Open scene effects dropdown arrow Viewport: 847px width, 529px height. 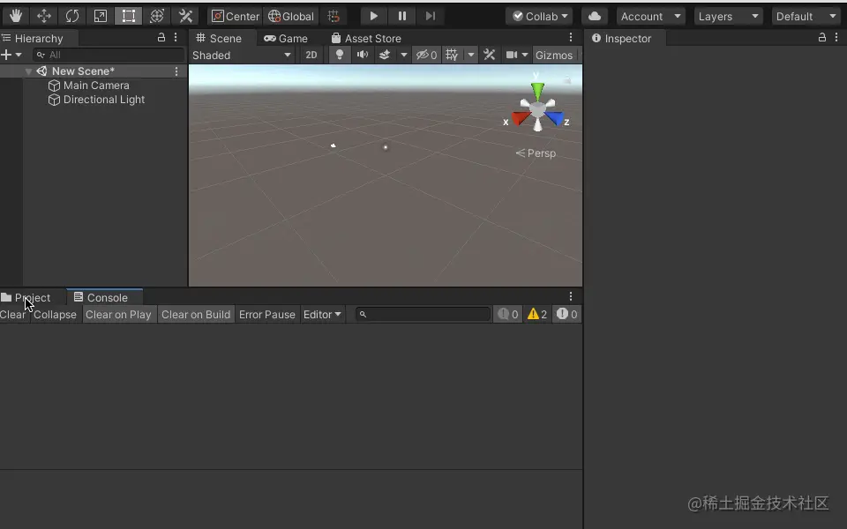pyautogui.click(x=403, y=55)
